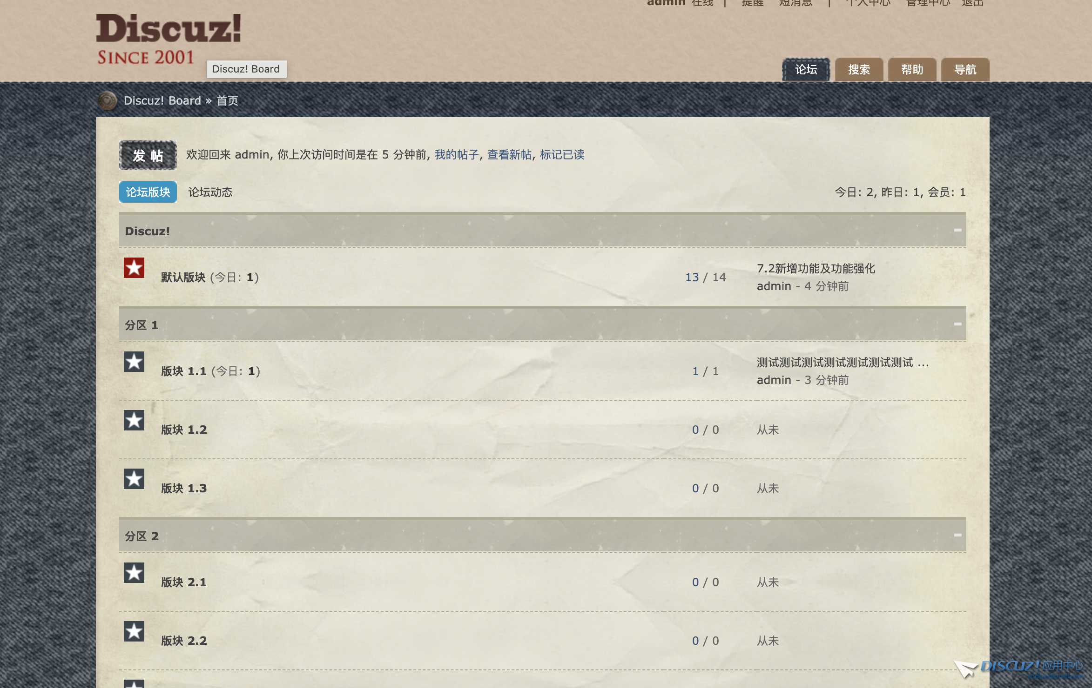The image size is (1092, 688).
Task: Collapse the 分区 1 category section
Action: click(957, 324)
